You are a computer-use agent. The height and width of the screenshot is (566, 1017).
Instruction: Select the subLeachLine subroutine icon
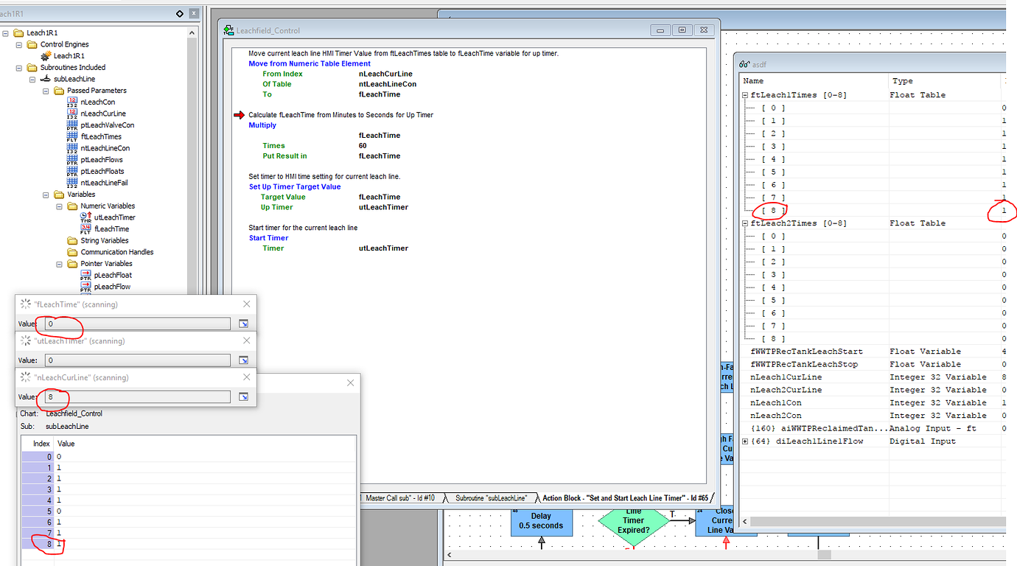click(46, 78)
